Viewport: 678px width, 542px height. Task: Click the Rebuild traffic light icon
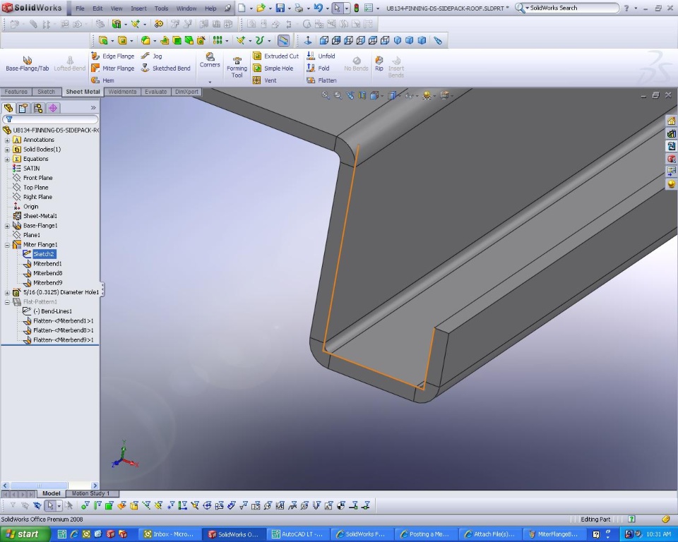[356, 8]
